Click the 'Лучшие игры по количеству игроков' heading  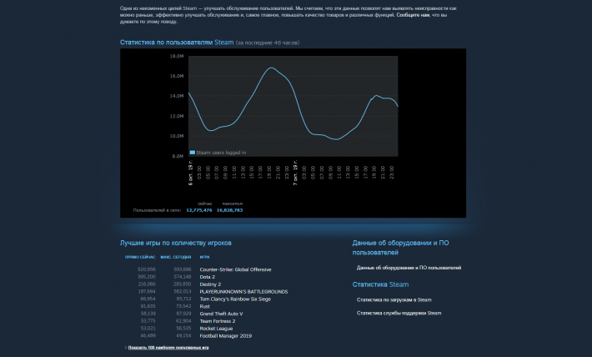pos(176,243)
